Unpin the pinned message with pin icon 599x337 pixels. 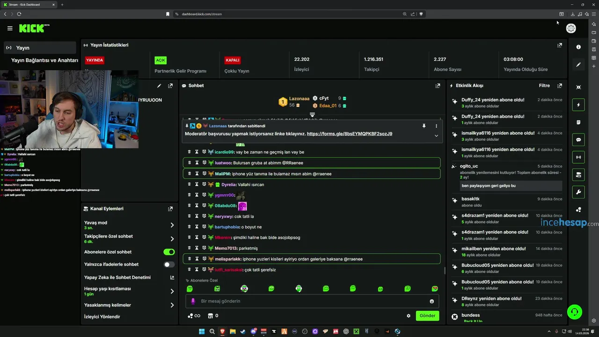coord(424,126)
